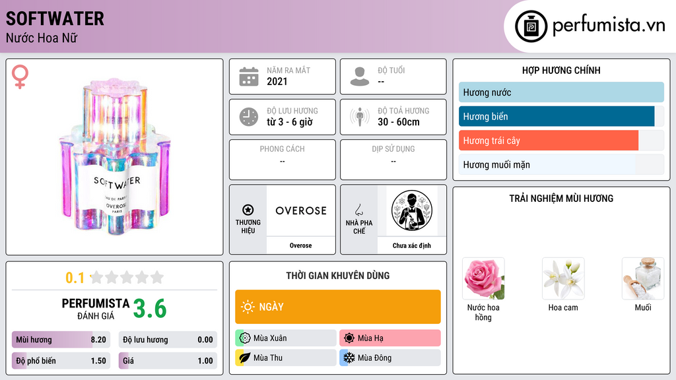Click the Perfumista đánh giá label
Image resolution: width=676 pixels, height=380 pixels.
tap(96, 309)
